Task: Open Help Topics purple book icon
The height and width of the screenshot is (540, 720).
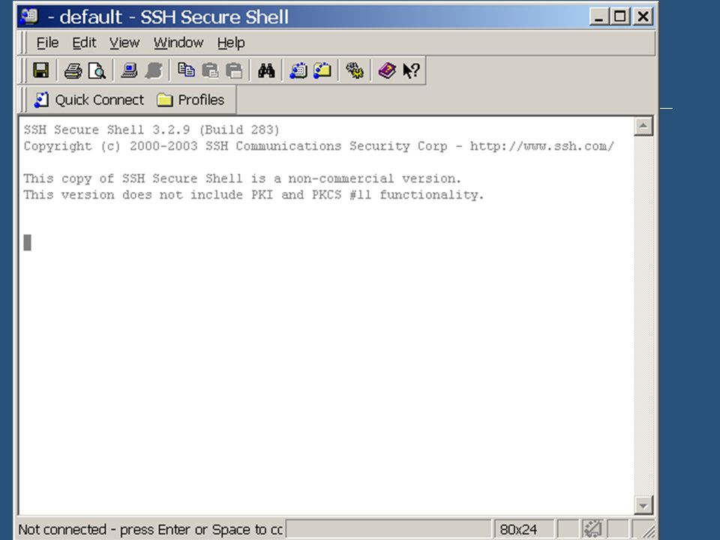Action: [387, 70]
